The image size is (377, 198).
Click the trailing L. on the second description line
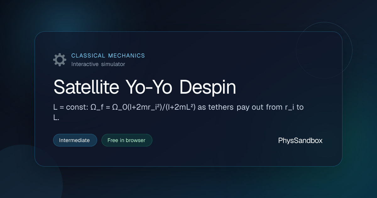tap(56, 118)
